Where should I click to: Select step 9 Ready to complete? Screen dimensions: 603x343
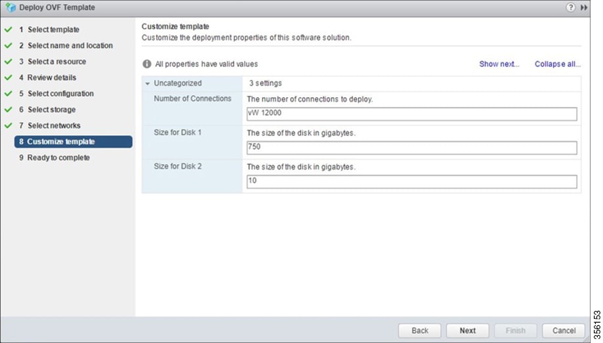(54, 157)
